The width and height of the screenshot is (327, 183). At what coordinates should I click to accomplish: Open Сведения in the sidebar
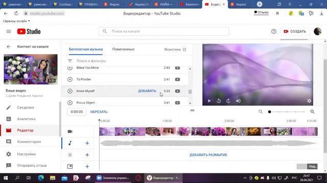pos(26,107)
